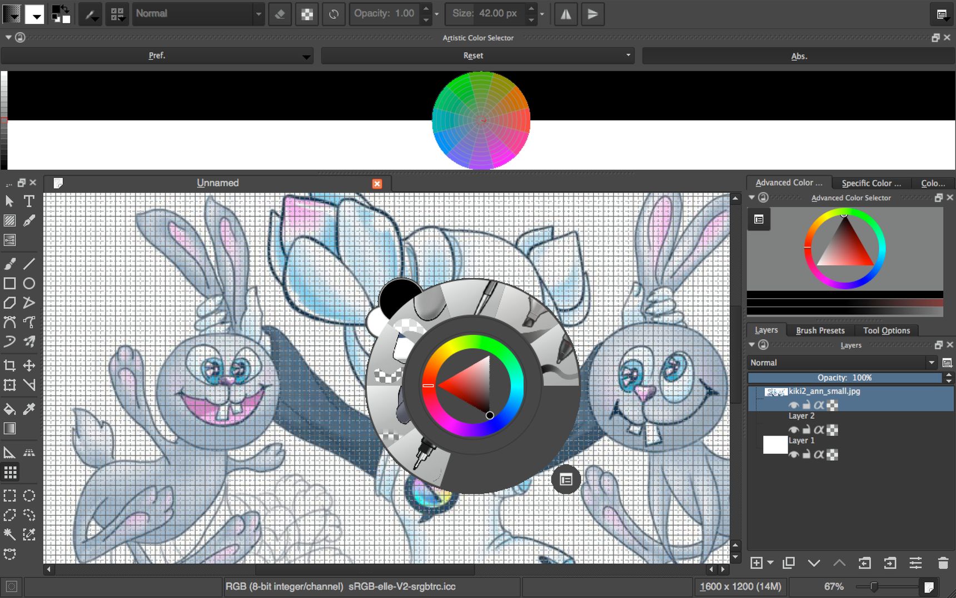Select the Contiguous (magic wand) Selection tool
The width and height of the screenshot is (956, 598).
coord(9,535)
